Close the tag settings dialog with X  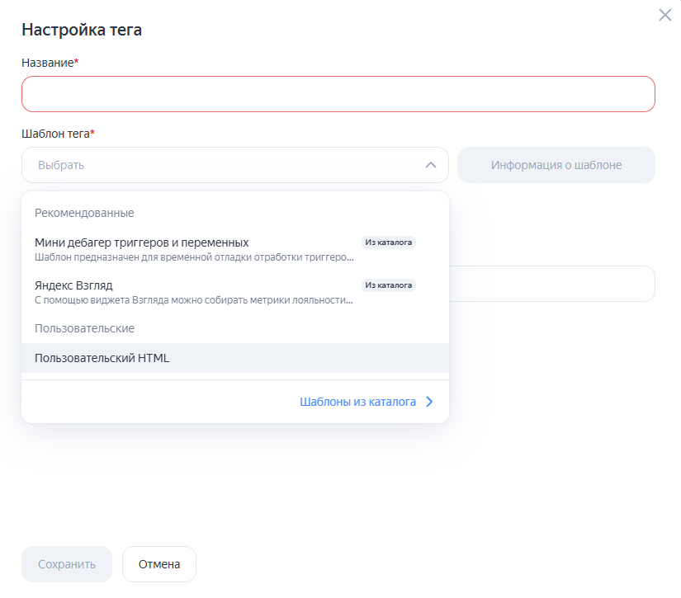[x=665, y=15]
